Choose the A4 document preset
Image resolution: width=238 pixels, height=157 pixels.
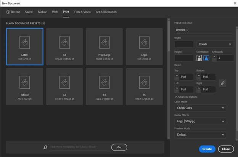point(64,47)
